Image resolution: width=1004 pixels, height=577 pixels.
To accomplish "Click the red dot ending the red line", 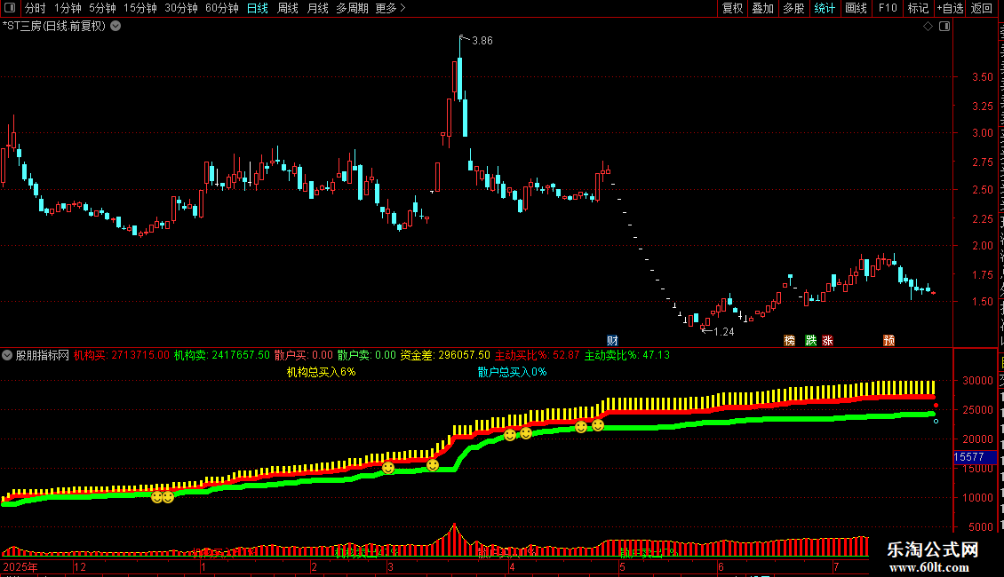I will point(936,406).
